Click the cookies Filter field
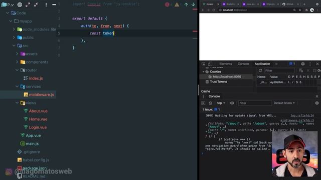The width and height of the screenshot is (321, 180). point(279,70)
